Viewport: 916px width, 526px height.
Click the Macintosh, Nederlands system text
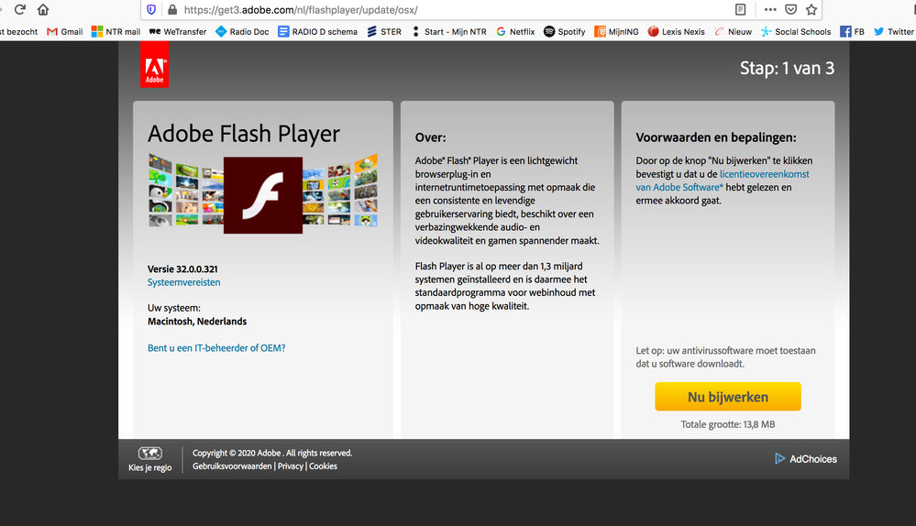pyautogui.click(x=197, y=322)
